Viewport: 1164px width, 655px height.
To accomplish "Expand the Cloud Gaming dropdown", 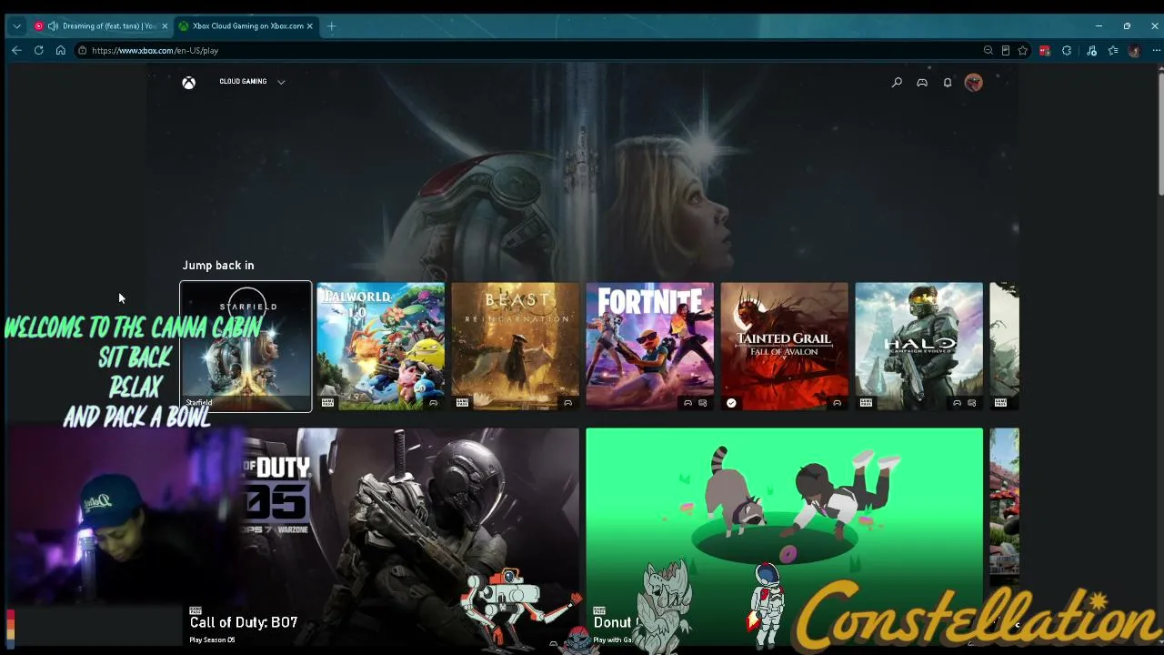I will click(281, 82).
